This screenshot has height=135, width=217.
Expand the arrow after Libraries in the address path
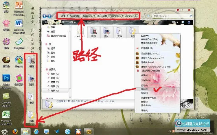point(136,16)
